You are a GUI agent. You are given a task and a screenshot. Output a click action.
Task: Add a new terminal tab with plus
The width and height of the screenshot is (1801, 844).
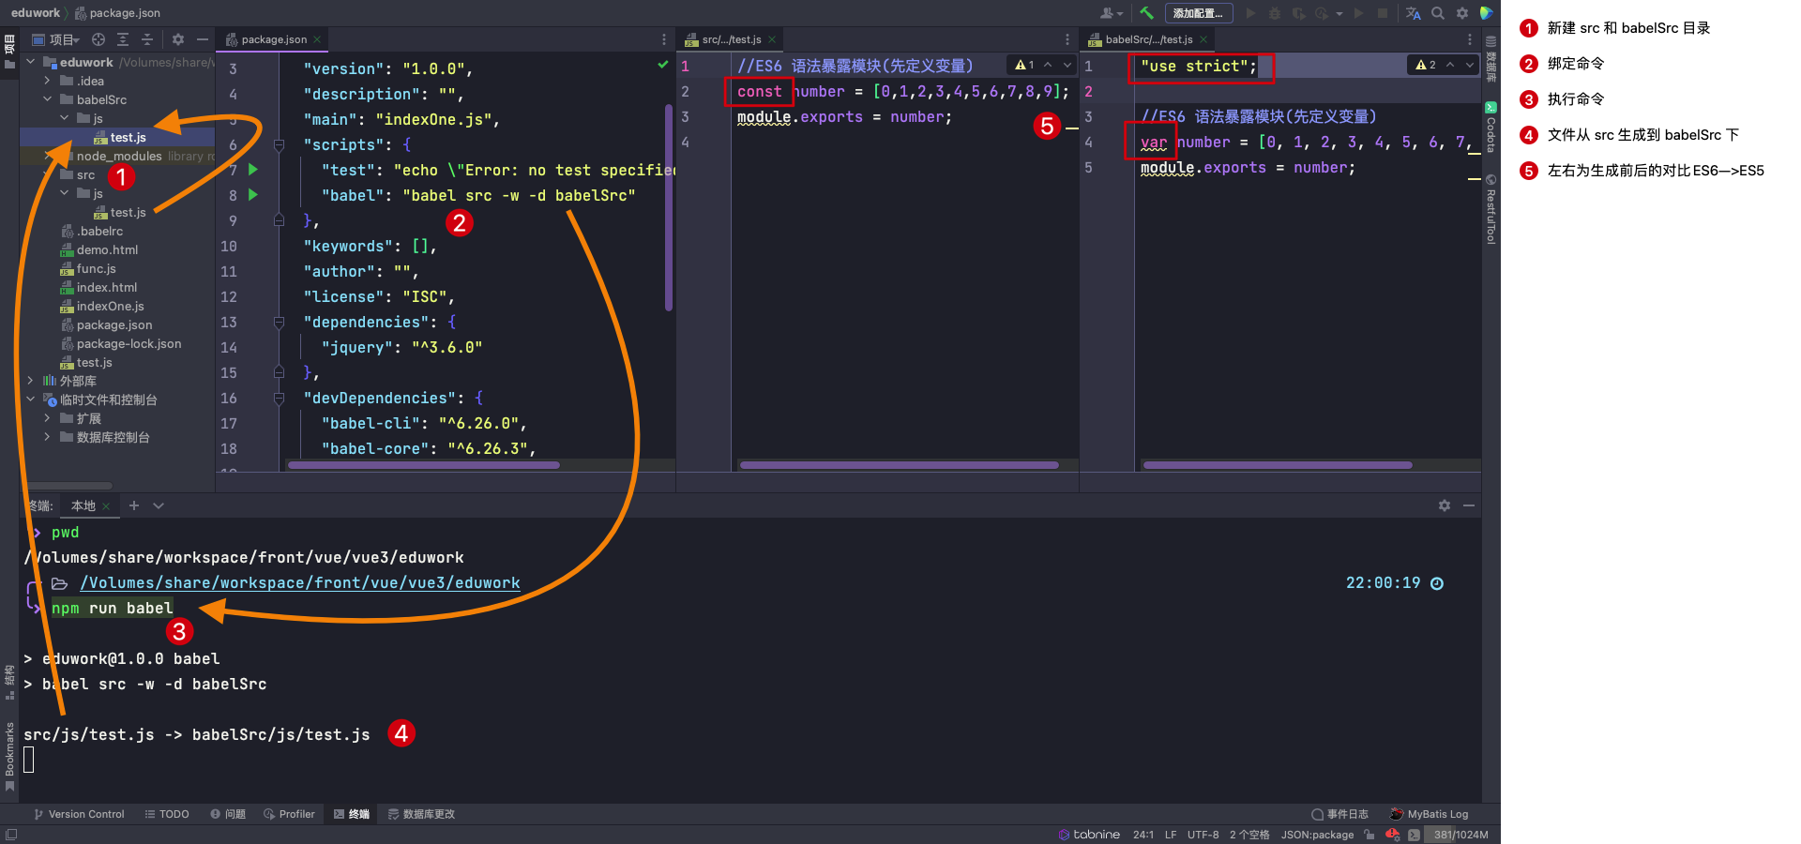click(134, 505)
